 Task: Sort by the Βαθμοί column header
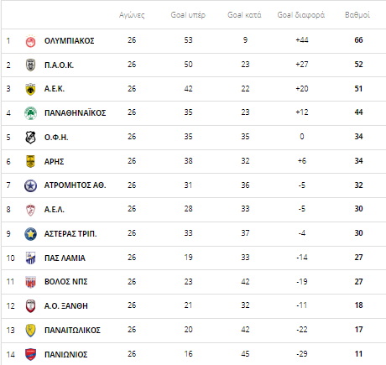(x=357, y=15)
